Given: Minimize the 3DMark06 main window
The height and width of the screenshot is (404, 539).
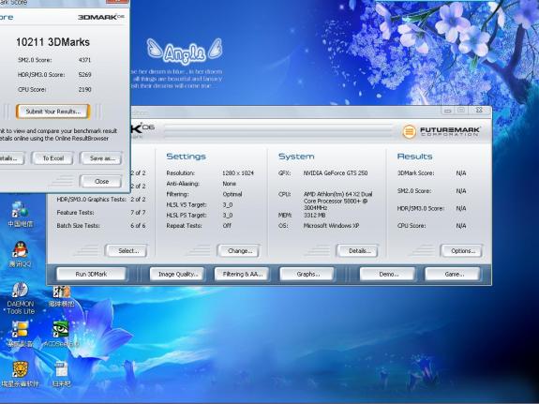Looking at the screenshot, I should pyautogui.click(x=447, y=111).
